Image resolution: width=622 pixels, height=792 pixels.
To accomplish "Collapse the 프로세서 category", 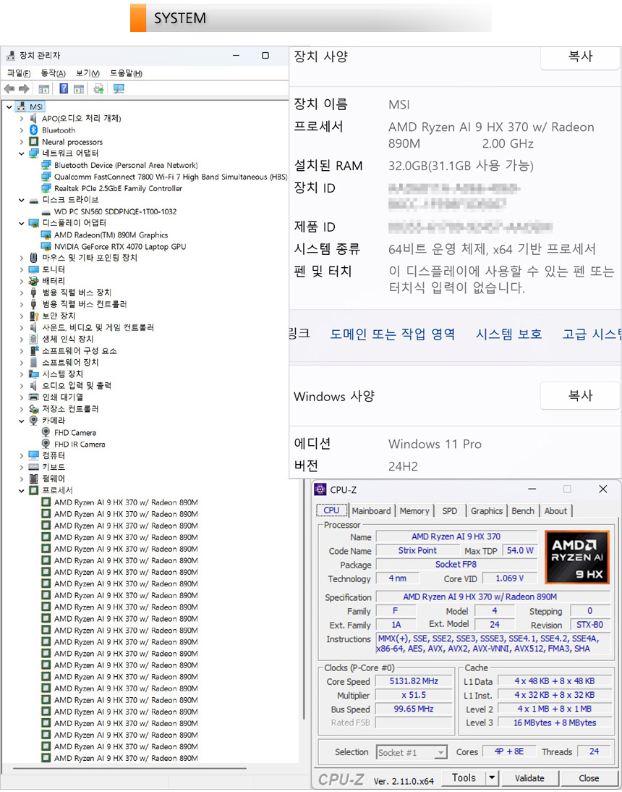I will point(22,490).
